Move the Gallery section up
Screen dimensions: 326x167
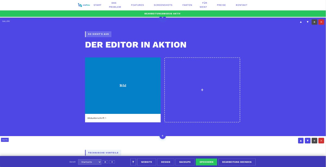301,22
